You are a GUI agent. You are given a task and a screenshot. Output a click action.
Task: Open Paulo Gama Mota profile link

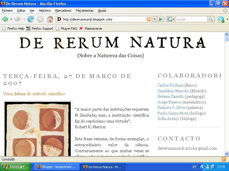coord(173,113)
